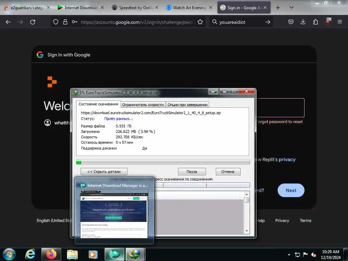
Task: Select the Опции при завершении tab
Action: pos(188,105)
